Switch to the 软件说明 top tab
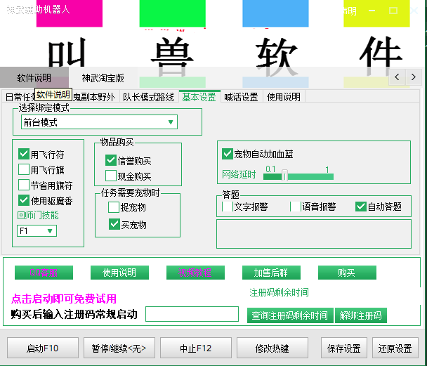Viewport: 427px width, 366px height. click(34, 78)
